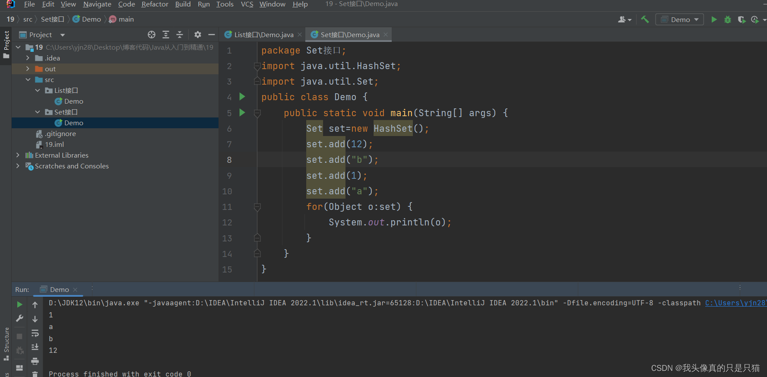Close the Demo run tab
The image size is (767, 377).
pyautogui.click(x=75, y=290)
